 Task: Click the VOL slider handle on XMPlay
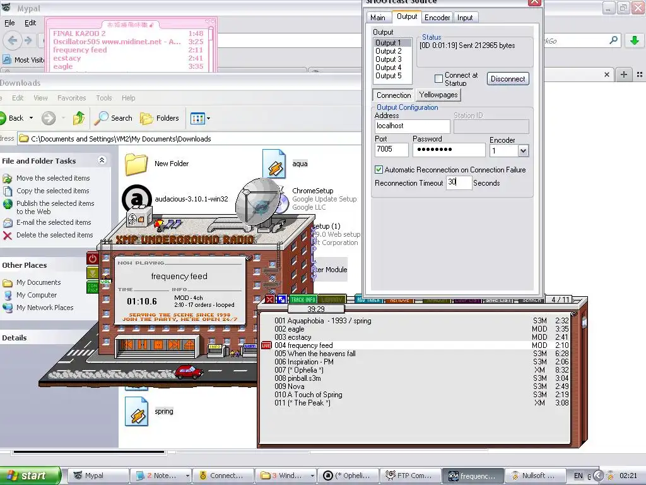pos(105,282)
